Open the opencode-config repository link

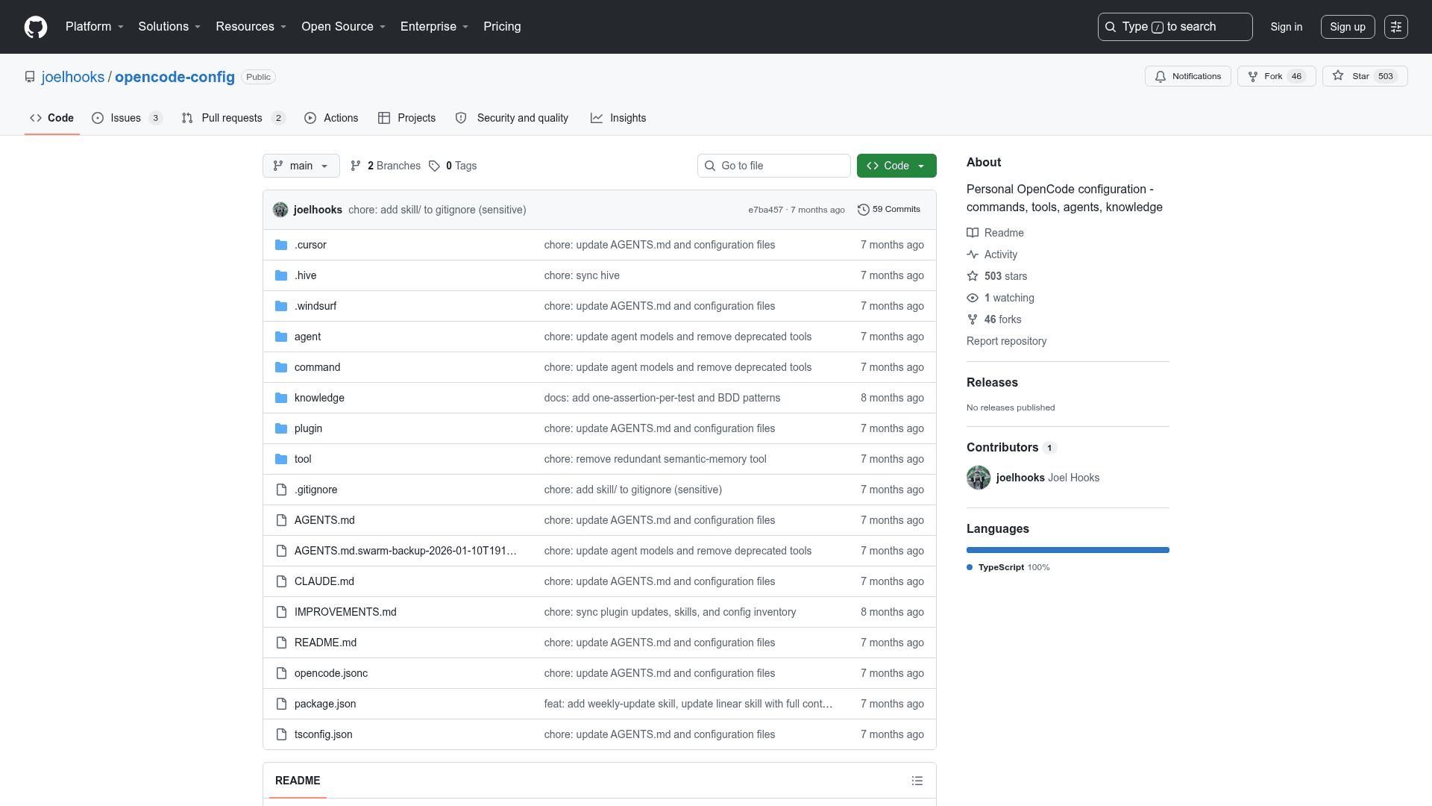175,77
